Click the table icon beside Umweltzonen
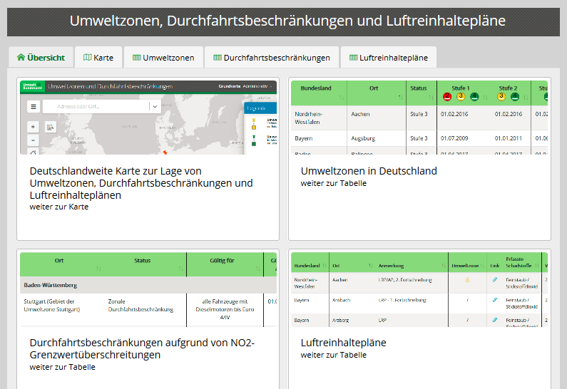 click(137, 58)
